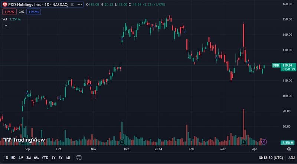Image resolution: width=297 pixels, height=164 pixels.
Task: Click the PDD Holdings logo icon
Action: tap(5, 4)
